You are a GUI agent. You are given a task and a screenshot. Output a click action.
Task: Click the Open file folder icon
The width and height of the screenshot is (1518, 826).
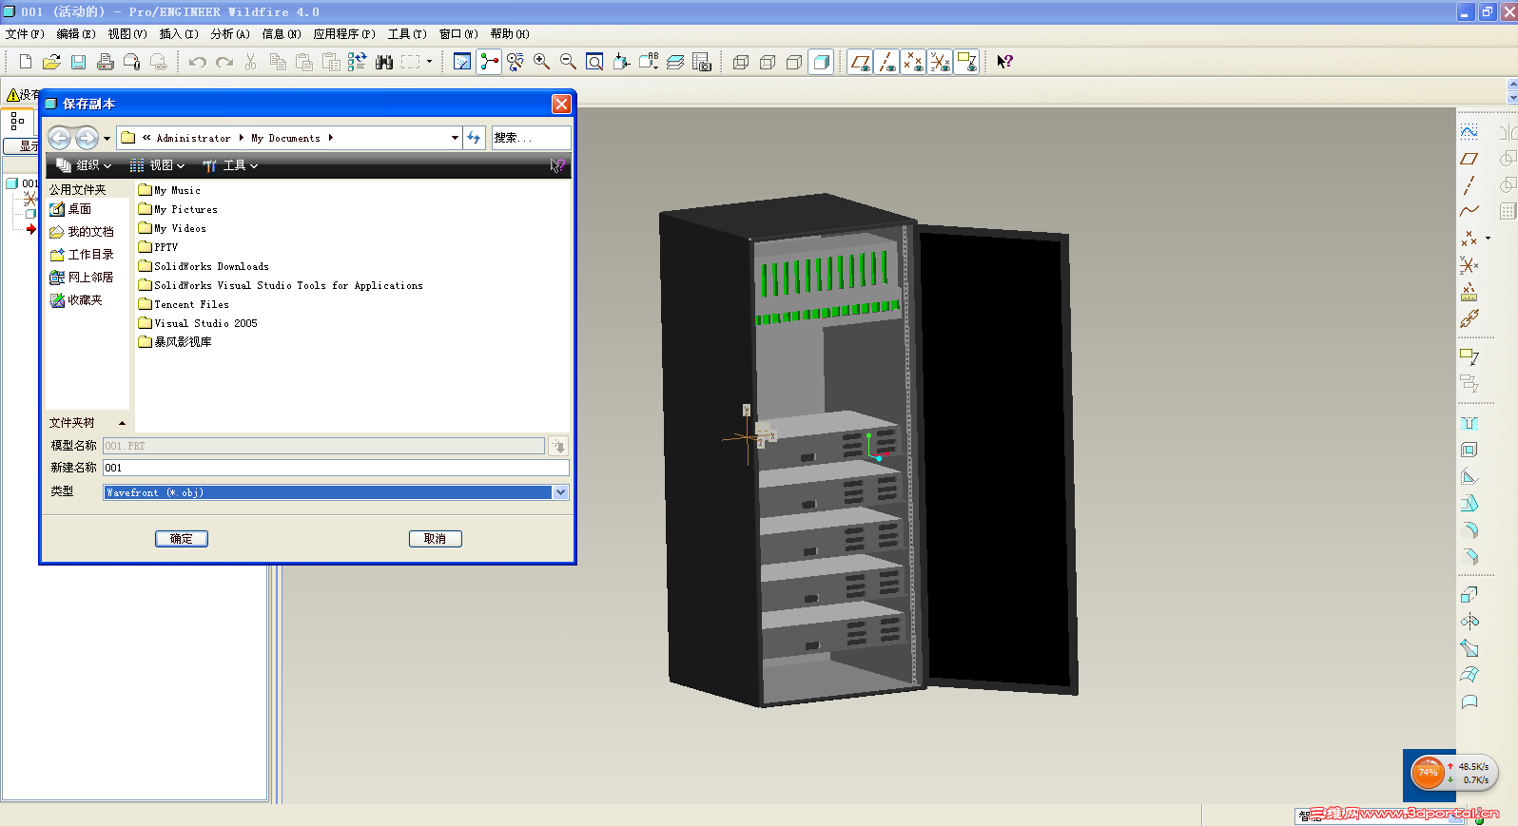point(51,62)
